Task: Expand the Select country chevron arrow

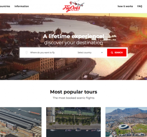Action: (x=102, y=52)
